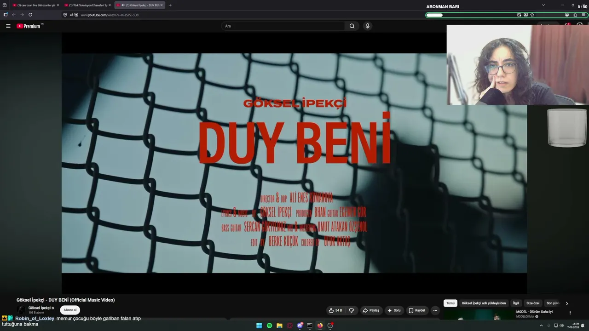Switch to Firefox in the taskbar
The height and width of the screenshot is (331, 589).
pyautogui.click(x=320, y=325)
